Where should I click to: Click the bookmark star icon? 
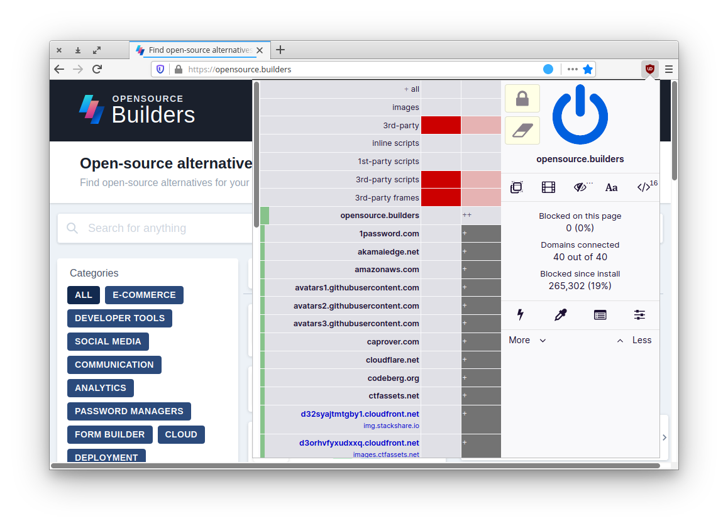coord(588,69)
